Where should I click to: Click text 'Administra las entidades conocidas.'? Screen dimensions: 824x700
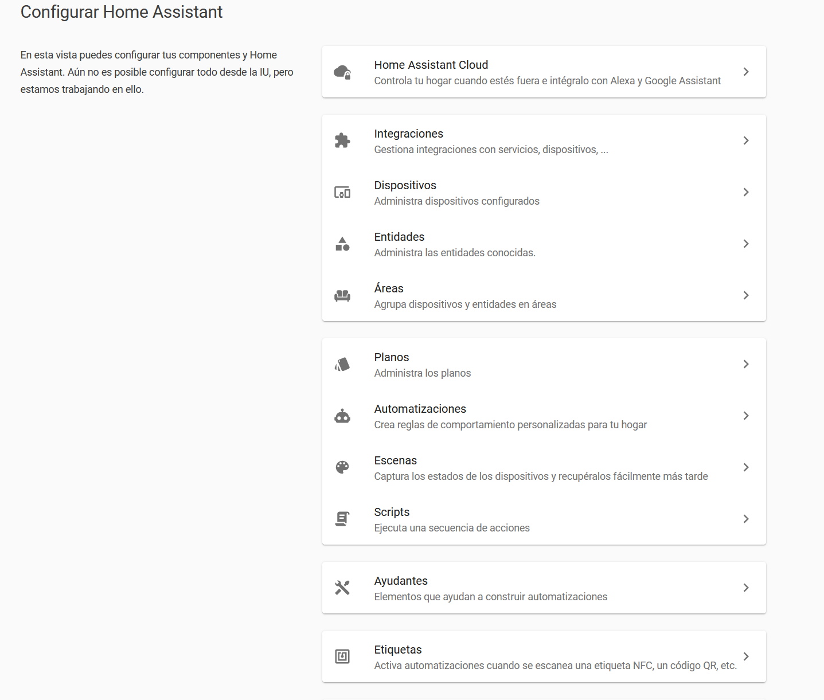click(x=455, y=253)
